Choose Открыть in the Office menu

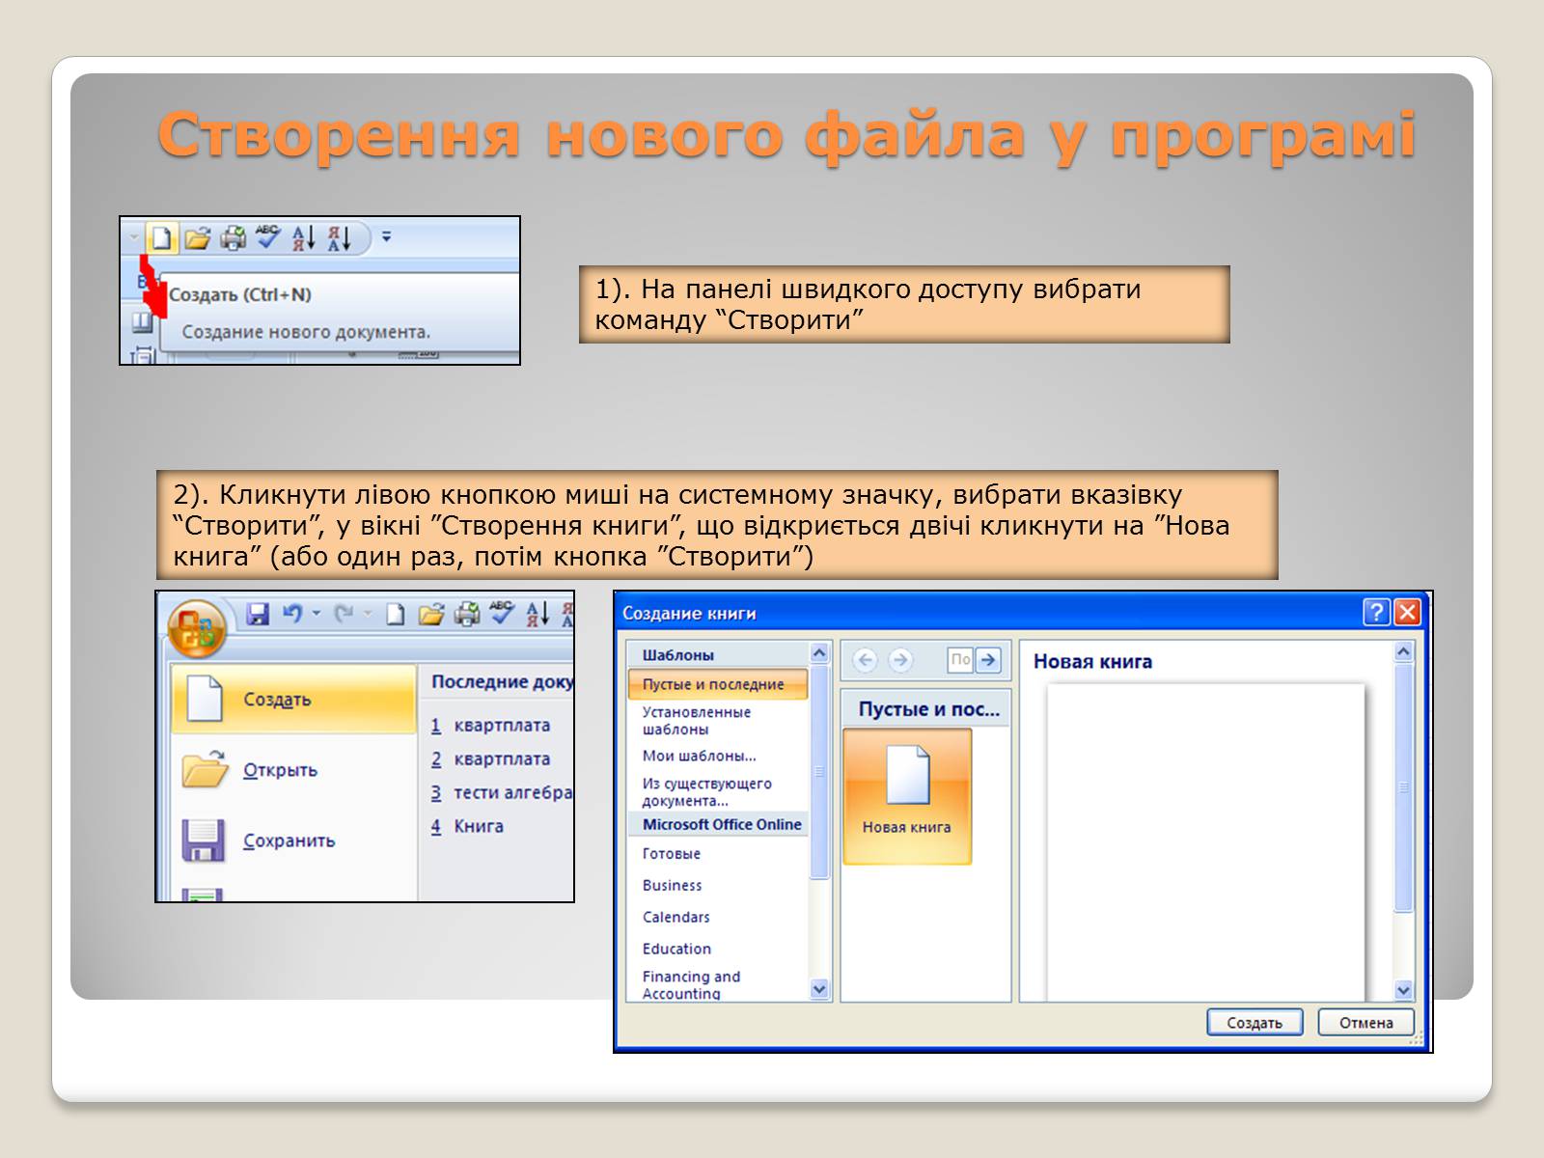[294, 770]
